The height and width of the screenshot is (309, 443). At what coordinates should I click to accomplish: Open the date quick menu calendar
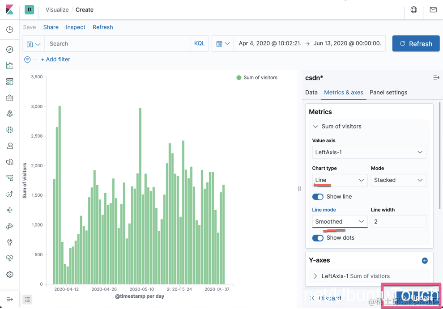(223, 43)
